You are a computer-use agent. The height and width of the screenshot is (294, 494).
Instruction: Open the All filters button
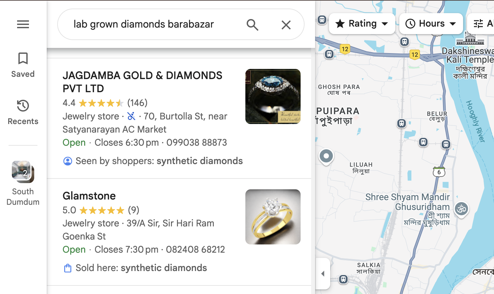coord(482,24)
